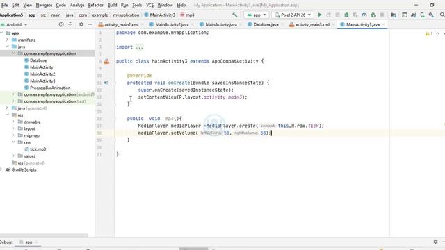Open the Android project view dropdown
The image size is (445, 250).
tap(14, 24)
